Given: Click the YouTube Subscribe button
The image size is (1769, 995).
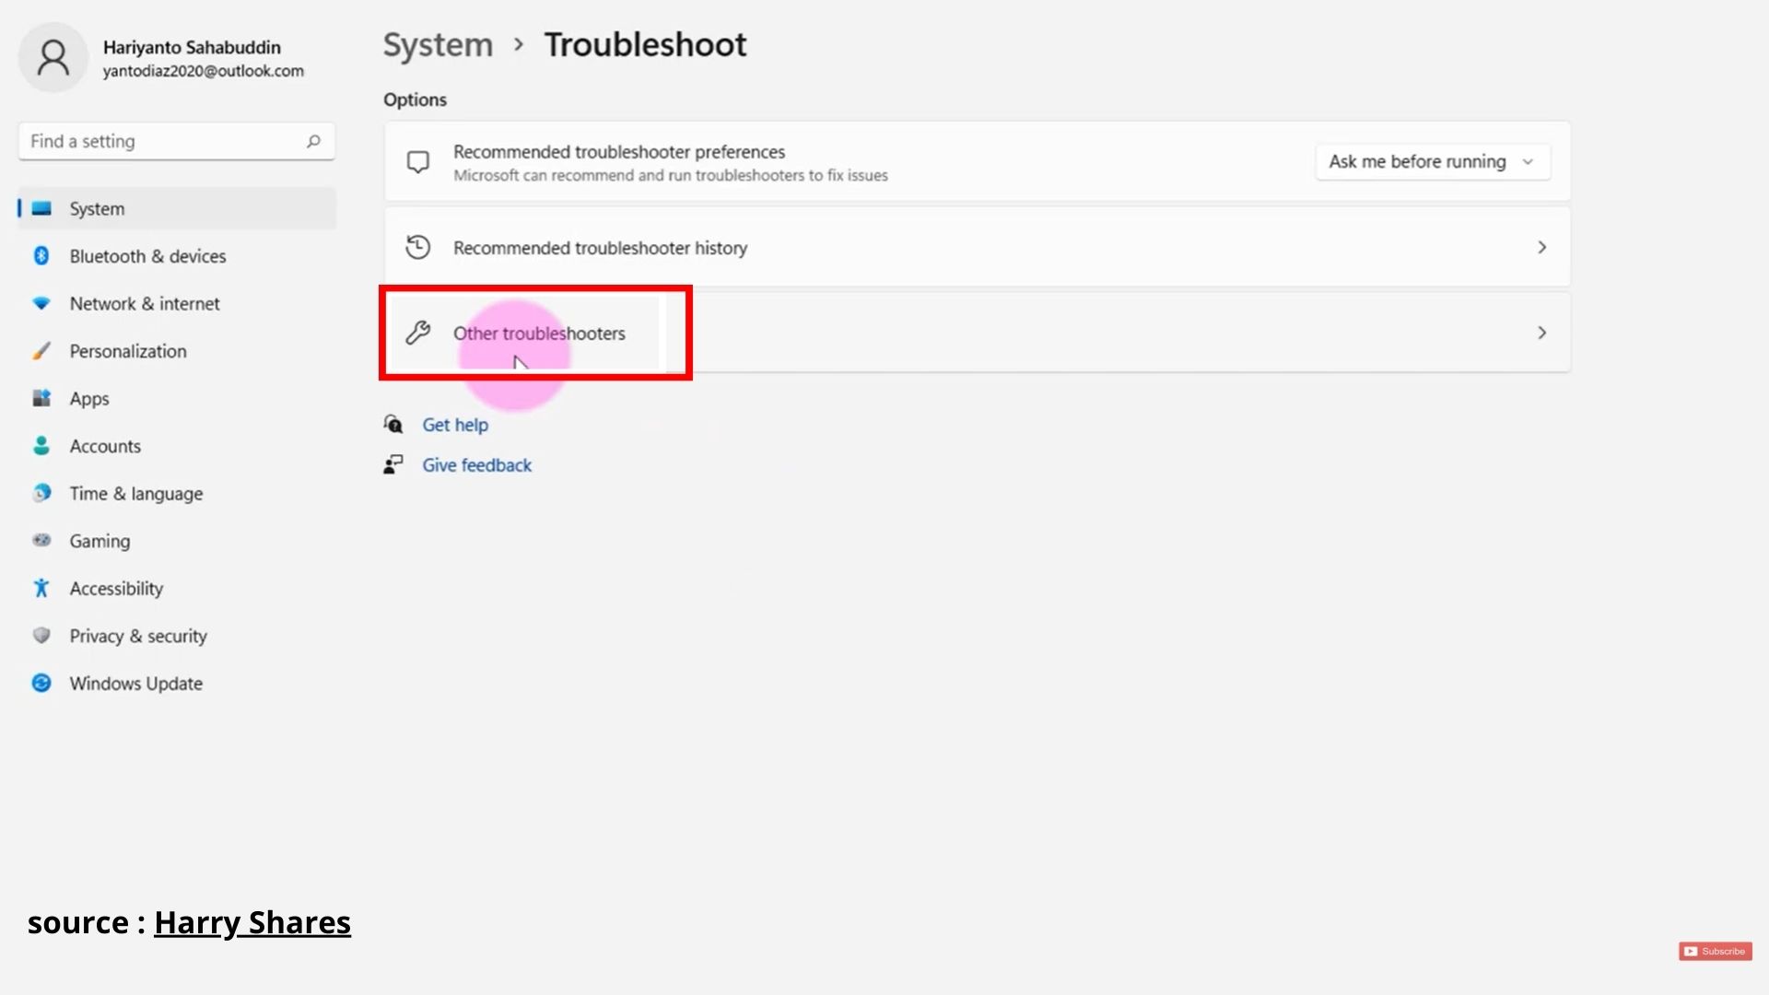Looking at the screenshot, I should [x=1715, y=951].
